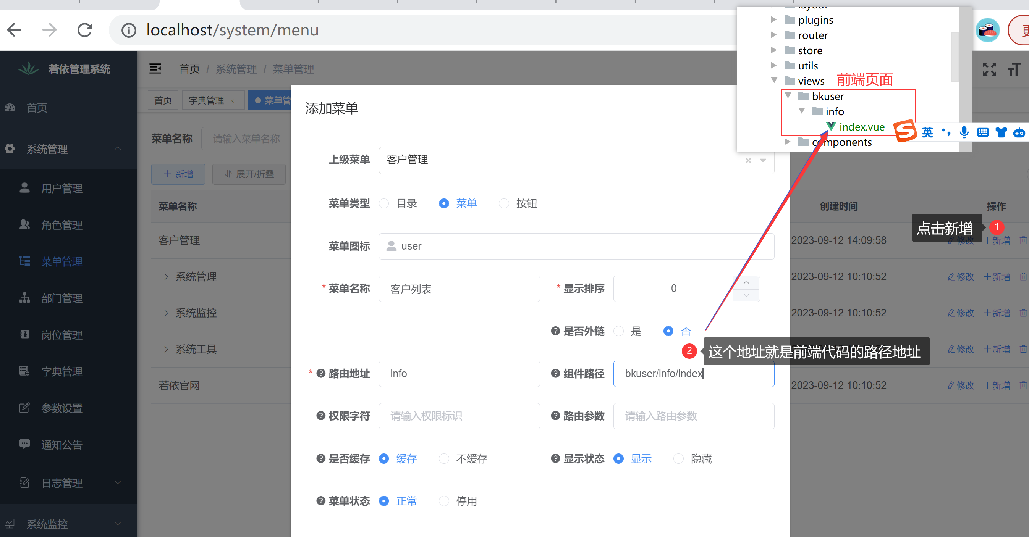1029x537 pixels.
Task: Click the browser forward arrow
Action: tap(50, 30)
